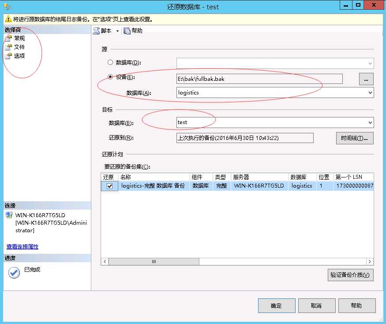This screenshot has width=386, height=324.
Task: Click the ... browse device button
Action: [x=366, y=79]
